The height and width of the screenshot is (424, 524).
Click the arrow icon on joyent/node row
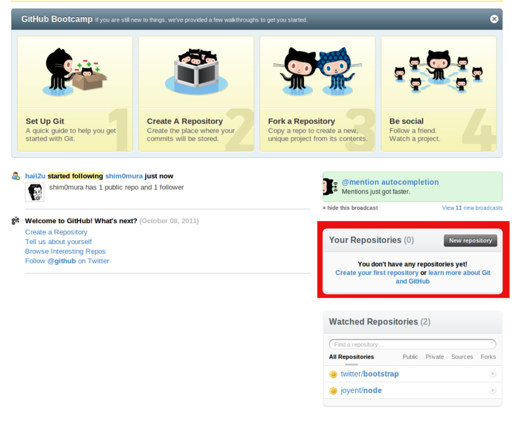click(493, 390)
